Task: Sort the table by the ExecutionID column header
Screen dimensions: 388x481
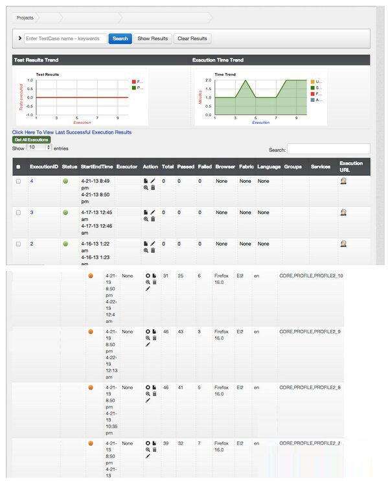Action: click(x=44, y=167)
